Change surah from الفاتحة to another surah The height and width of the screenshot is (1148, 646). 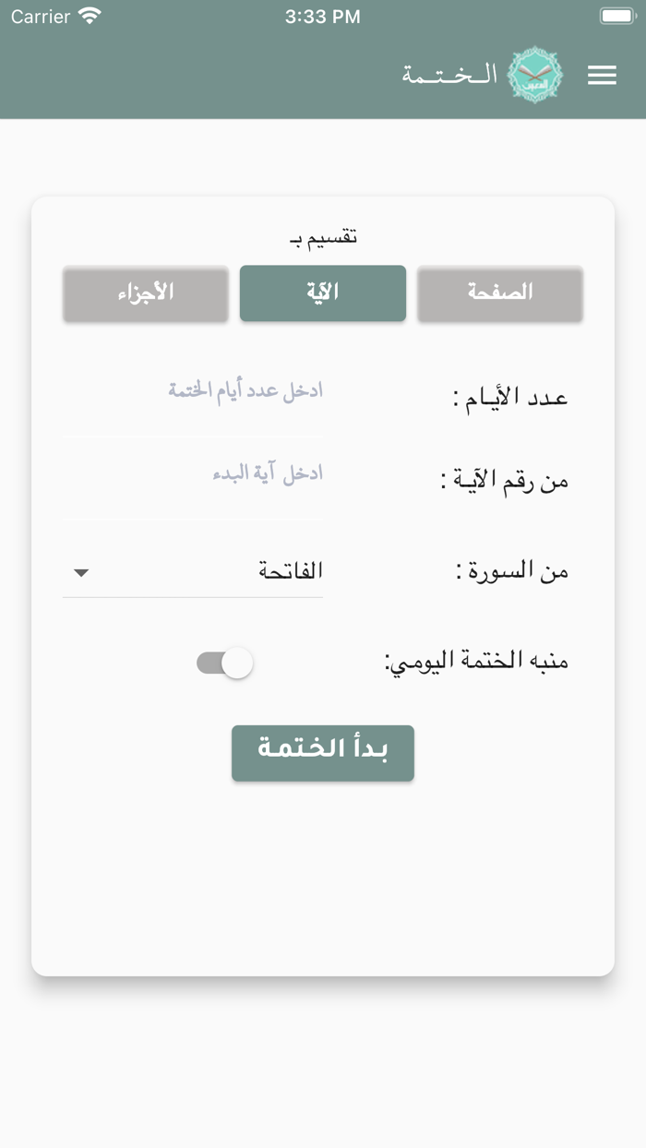(x=192, y=571)
